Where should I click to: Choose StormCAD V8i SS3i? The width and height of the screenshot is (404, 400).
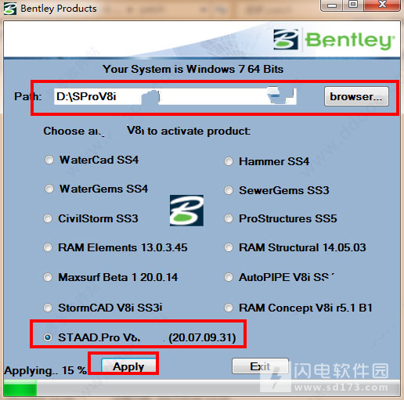coord(48,308)
